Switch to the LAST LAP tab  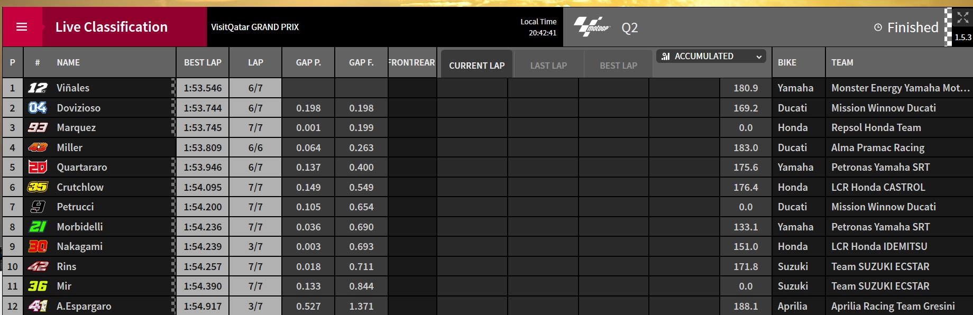tap(548, 66)
